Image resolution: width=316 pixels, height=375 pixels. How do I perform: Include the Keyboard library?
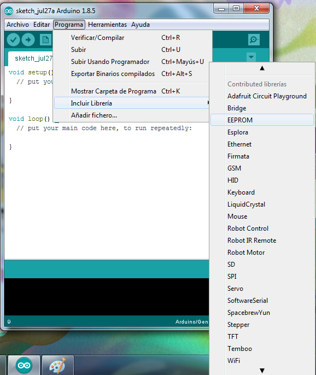point(262,192)
